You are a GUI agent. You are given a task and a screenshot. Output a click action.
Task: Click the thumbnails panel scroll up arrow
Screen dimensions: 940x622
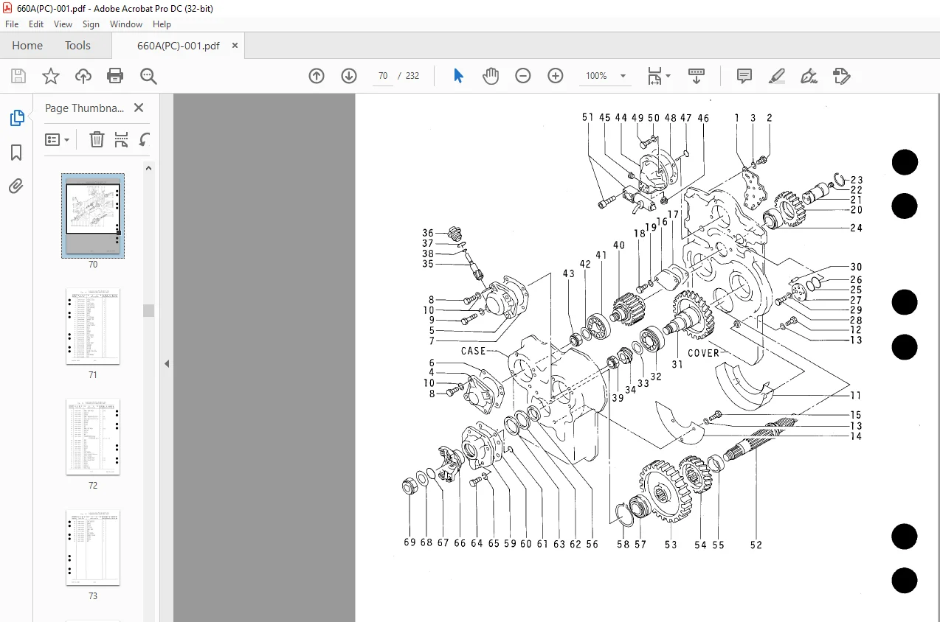coord(148,168)
